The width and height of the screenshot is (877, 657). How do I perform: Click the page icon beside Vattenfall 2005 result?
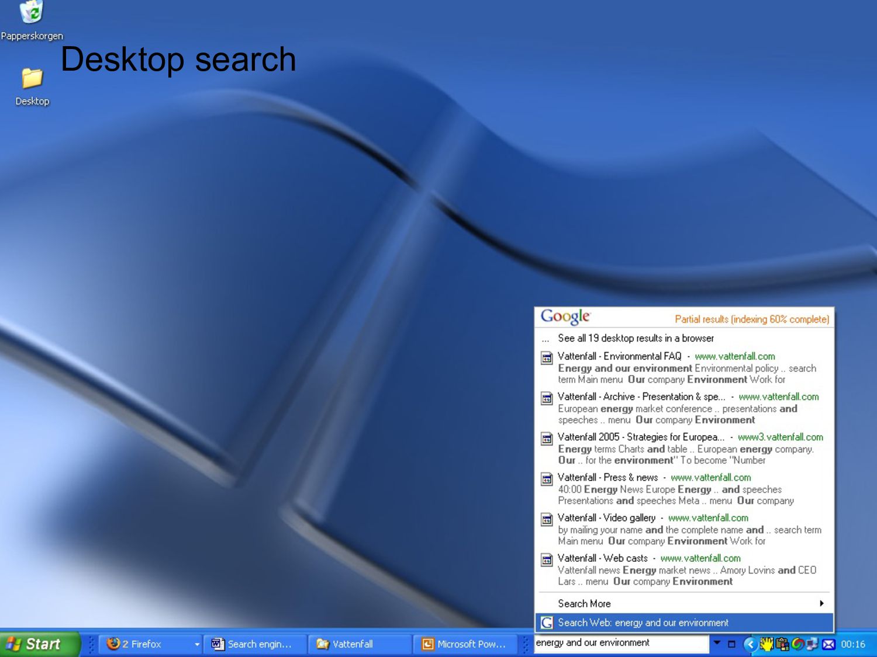[x=547, y=439]
